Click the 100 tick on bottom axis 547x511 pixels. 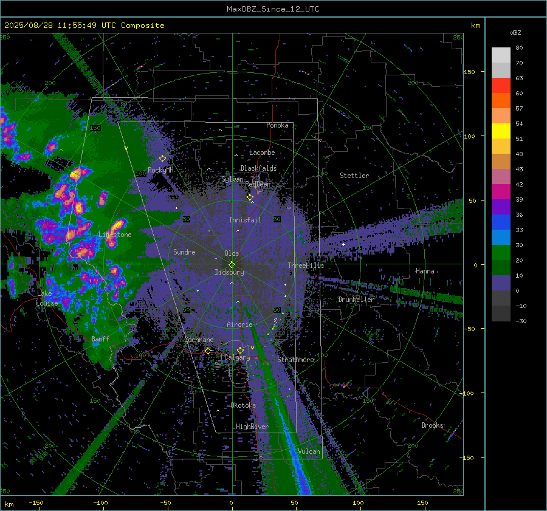pos(358,502)
